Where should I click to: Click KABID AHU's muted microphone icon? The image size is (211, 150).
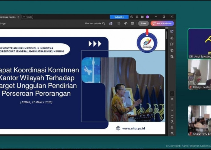click(x=191, y=134)
